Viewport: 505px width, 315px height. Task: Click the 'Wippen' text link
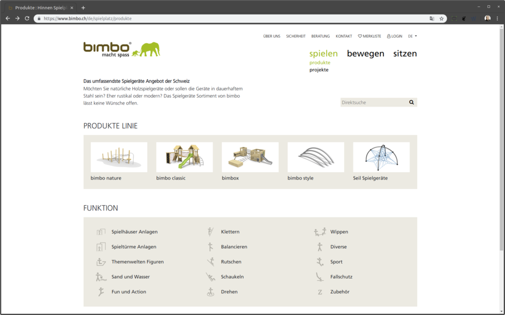(x=339, y=232)
